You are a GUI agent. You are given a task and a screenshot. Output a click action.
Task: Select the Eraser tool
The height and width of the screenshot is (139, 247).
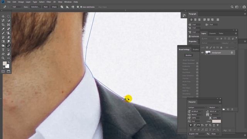(x=8, y=37)
